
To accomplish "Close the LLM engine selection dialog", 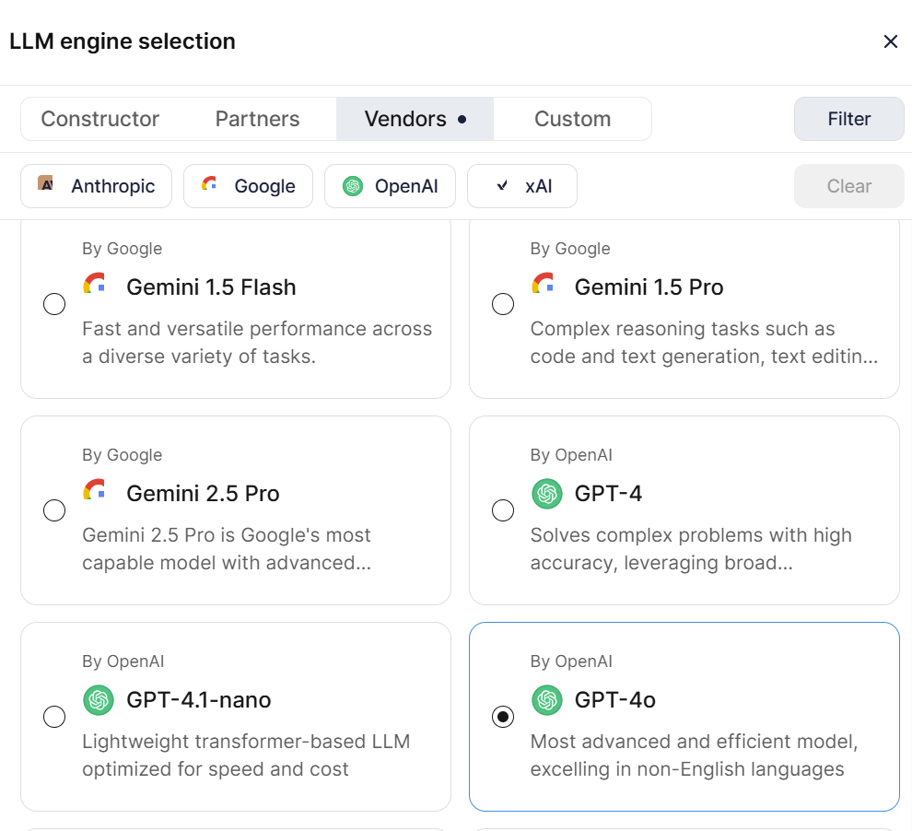I will pos(890,41).
